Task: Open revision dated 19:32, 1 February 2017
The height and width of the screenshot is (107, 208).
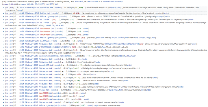Action: (x=29, y=59)
